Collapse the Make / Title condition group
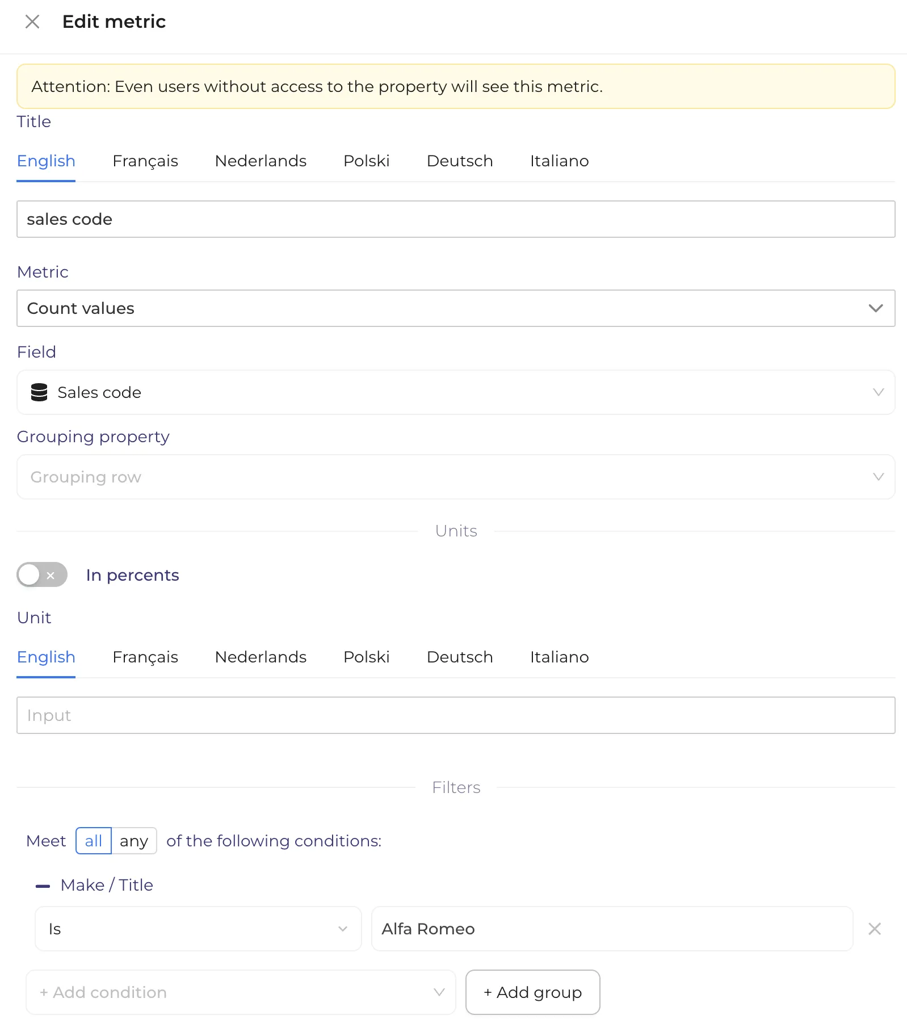Image resolution: width=907 pixels, height=1032 pixels. pyautogui.click(x=43, y=886)
